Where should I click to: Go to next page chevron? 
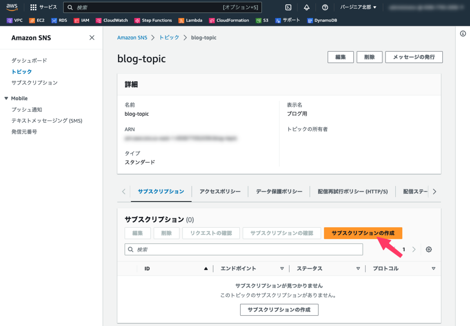tap(414, 250)
